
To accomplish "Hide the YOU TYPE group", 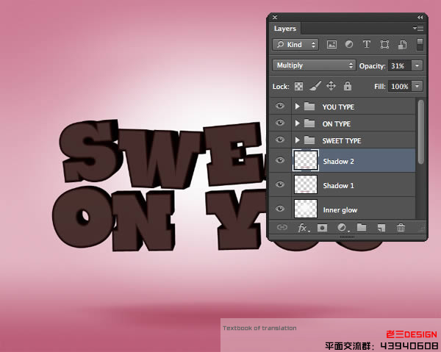I will (x=280, y=107).
